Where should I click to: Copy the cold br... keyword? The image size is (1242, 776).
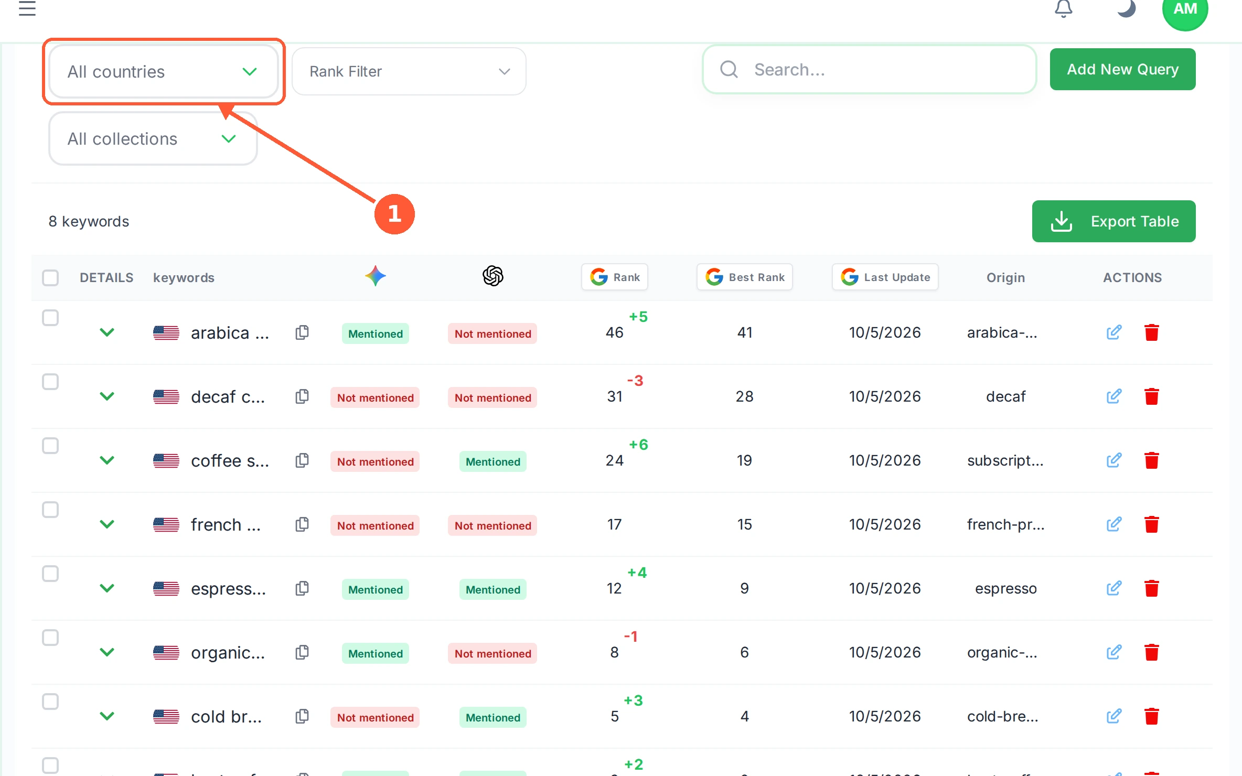pyautogui.click(x=302, y=716)
